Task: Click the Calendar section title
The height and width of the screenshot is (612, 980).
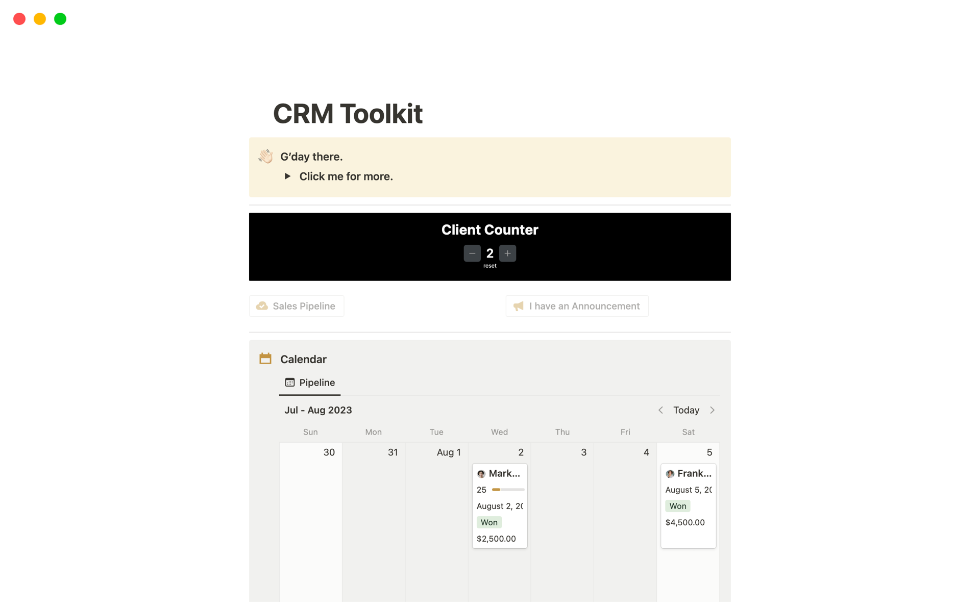Action: (x=303, y=359)
